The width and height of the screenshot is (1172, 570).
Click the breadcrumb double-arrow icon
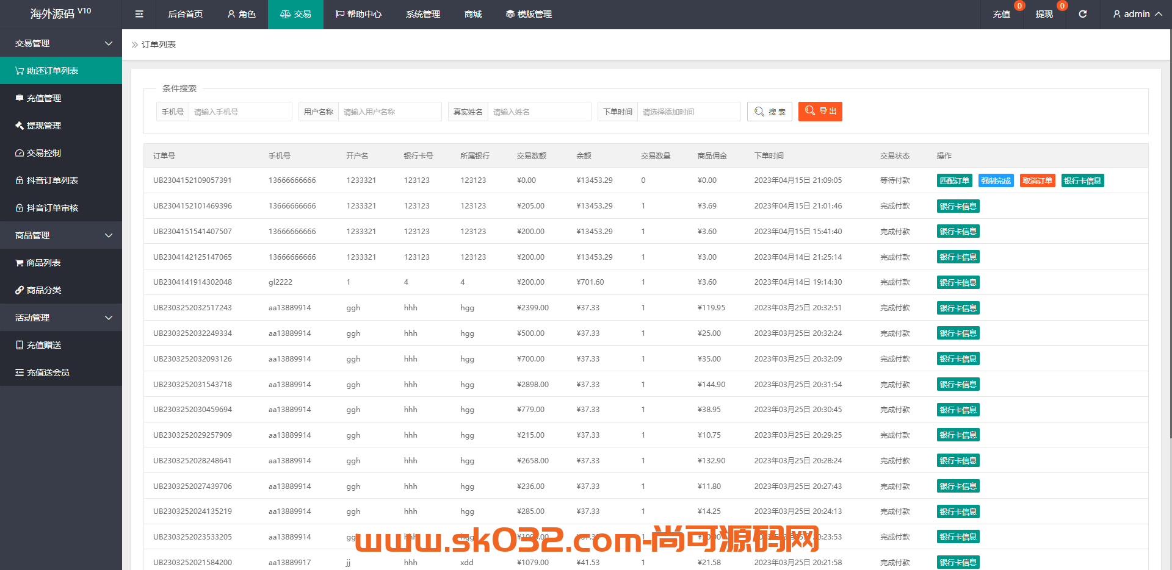coord(135,45)
